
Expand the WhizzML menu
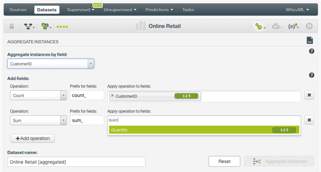coord(297,10)
